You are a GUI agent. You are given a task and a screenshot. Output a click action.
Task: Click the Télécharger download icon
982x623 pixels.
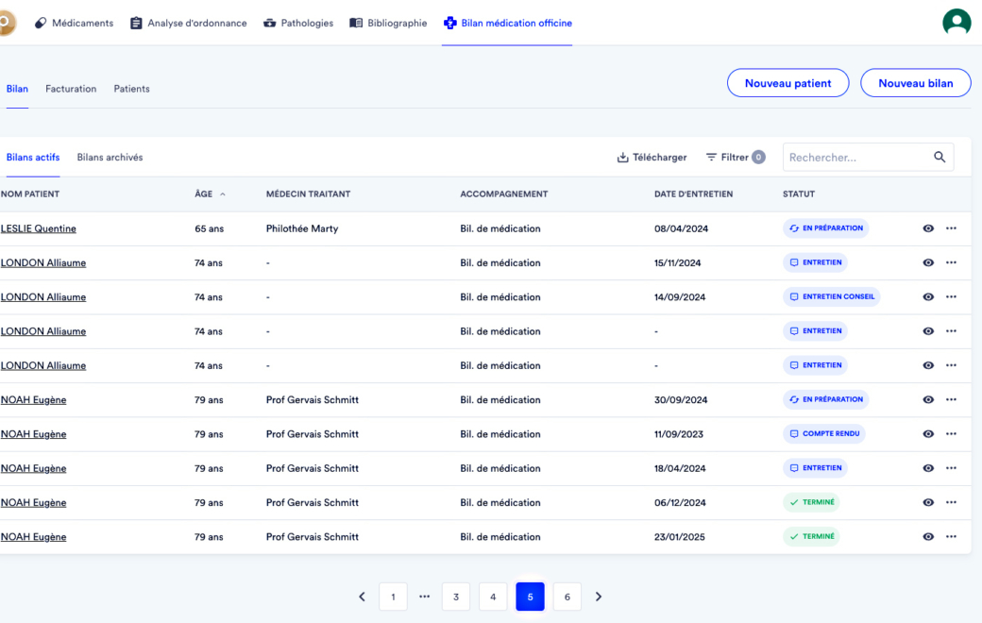pyautogui.click(x=623, y=158)
